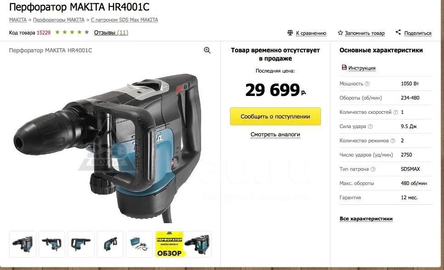Click help icon next to Мощность

(x=367, y=84)
